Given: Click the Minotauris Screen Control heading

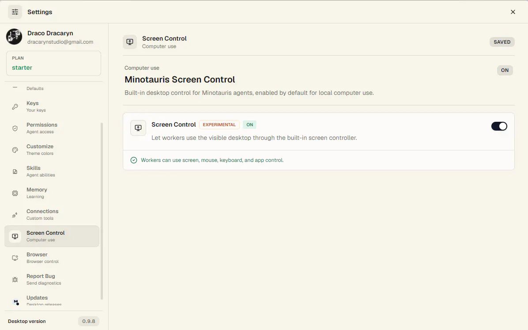Looking at the screenshot, I should click(x=180, y=80).
